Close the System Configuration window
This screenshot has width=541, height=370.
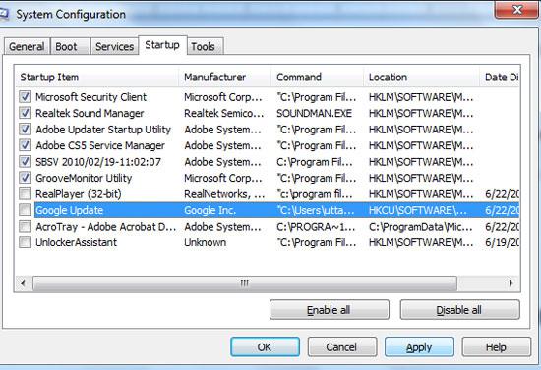tap(516, 9)
